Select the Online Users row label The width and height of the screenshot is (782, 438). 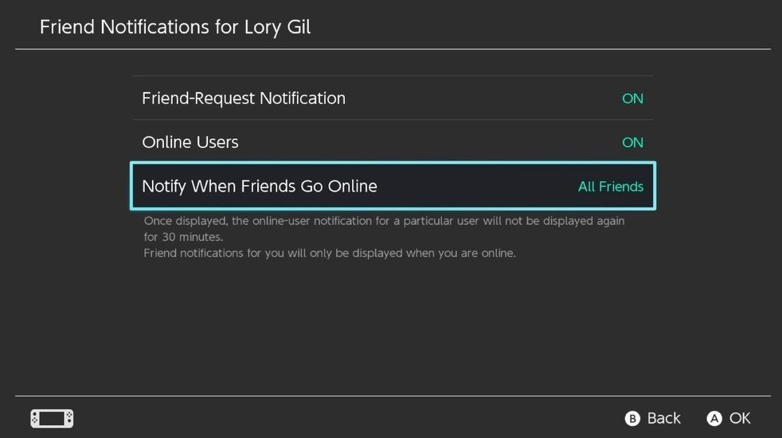[190, 142]
